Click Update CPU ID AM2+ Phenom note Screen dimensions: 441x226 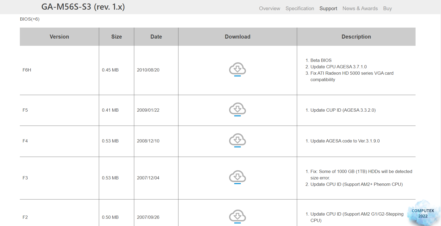[357, 184]
